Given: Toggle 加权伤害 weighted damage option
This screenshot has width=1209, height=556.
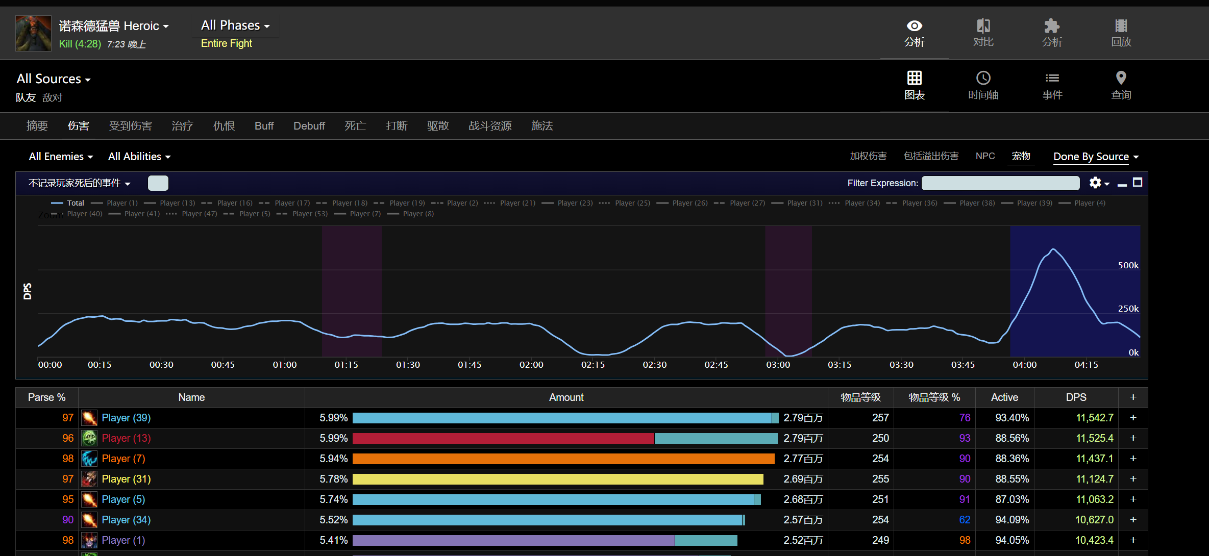Looking at the screenshot, I should [868, 156].
